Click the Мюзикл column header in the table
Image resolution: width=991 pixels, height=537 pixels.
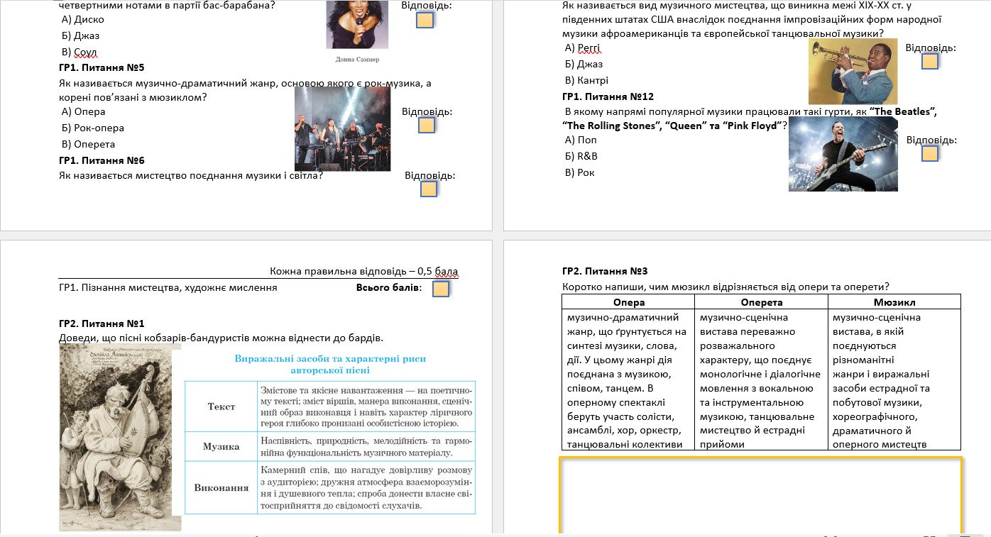point(894,302)
